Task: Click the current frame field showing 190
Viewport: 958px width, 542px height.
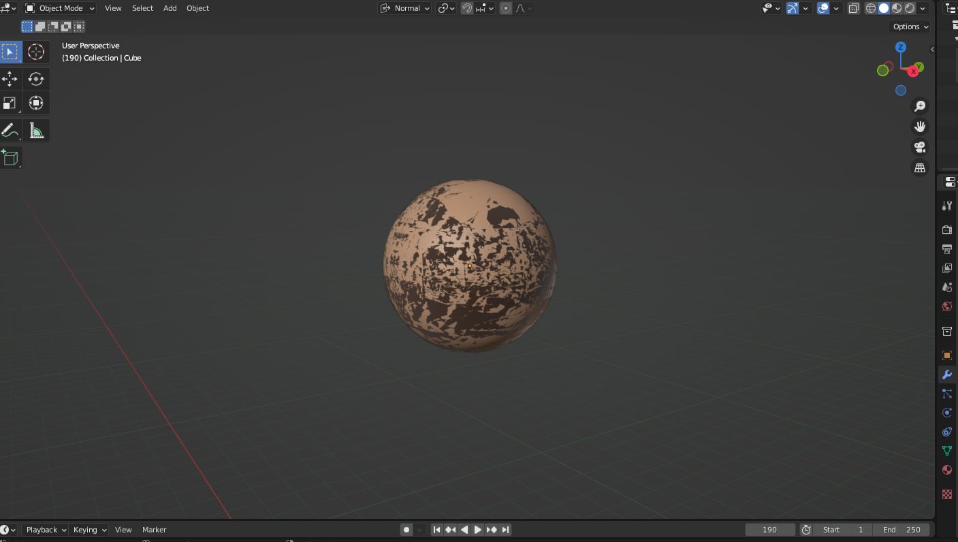Action: 770,530
